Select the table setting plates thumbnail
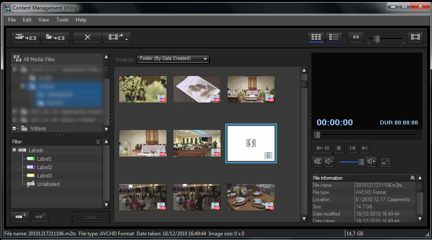432x240 pixels. click(x=251, y=197)
